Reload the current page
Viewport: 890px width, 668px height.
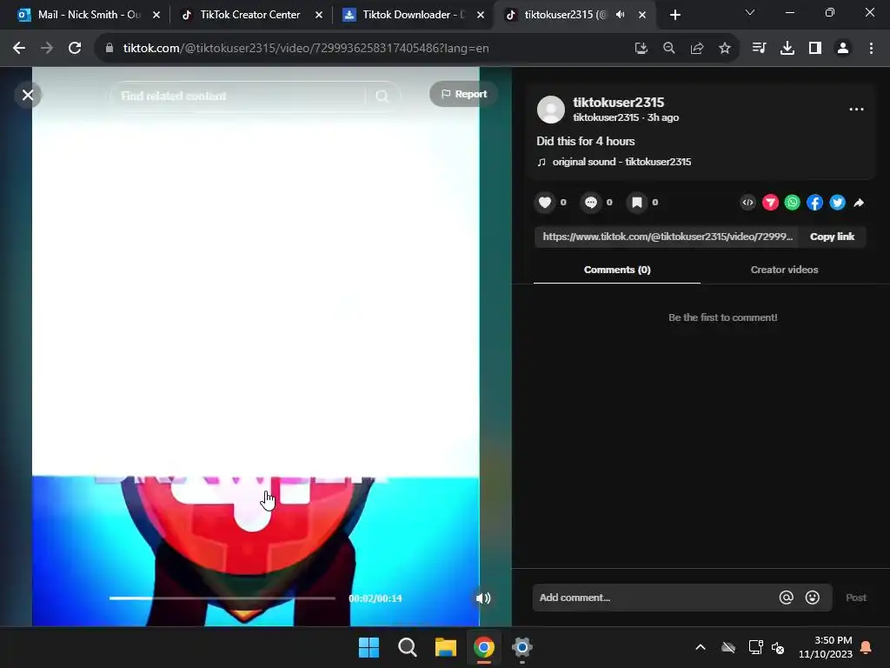[75, 49]
